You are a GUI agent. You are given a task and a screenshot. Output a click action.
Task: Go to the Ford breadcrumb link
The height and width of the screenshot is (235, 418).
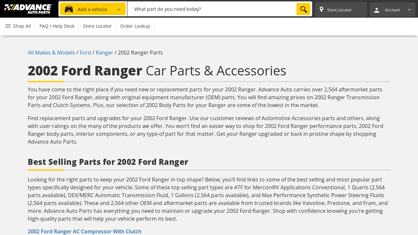(85, 53)
